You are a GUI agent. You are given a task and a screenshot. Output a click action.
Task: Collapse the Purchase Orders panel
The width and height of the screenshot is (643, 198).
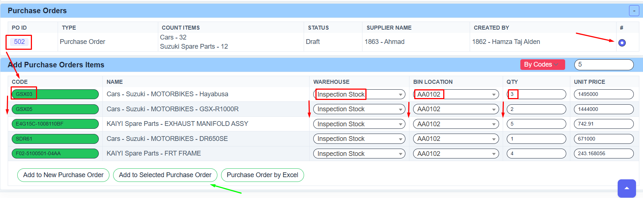click(x=634, y=11)
